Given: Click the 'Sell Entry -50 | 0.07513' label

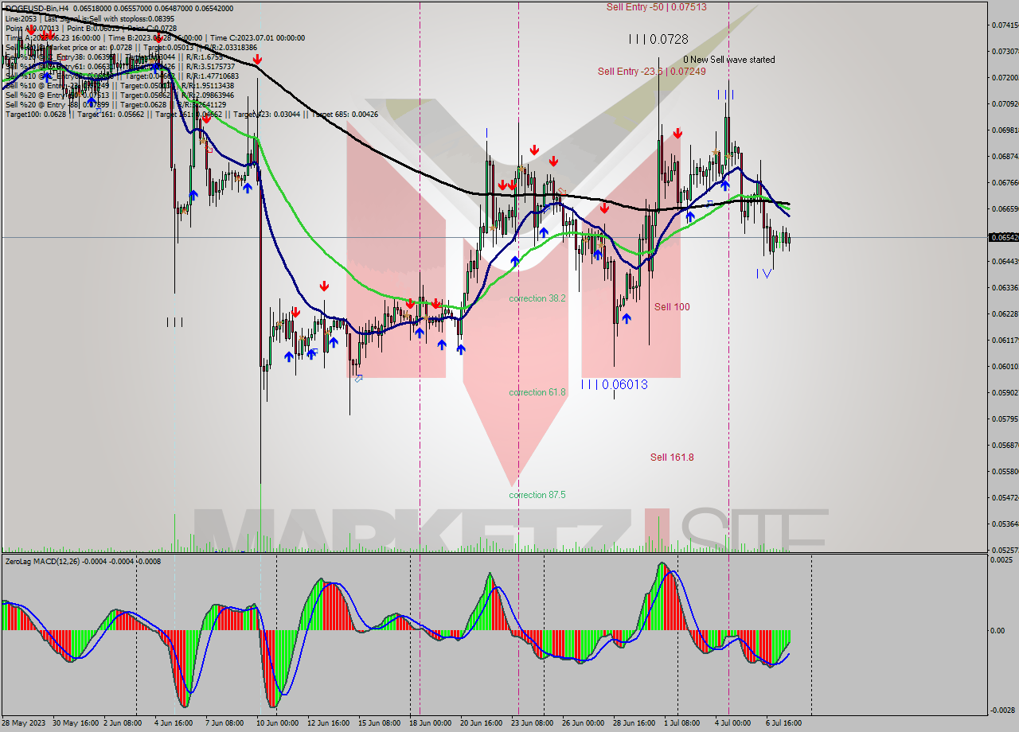Looking at the screenshot, I should tap(656, 7).
